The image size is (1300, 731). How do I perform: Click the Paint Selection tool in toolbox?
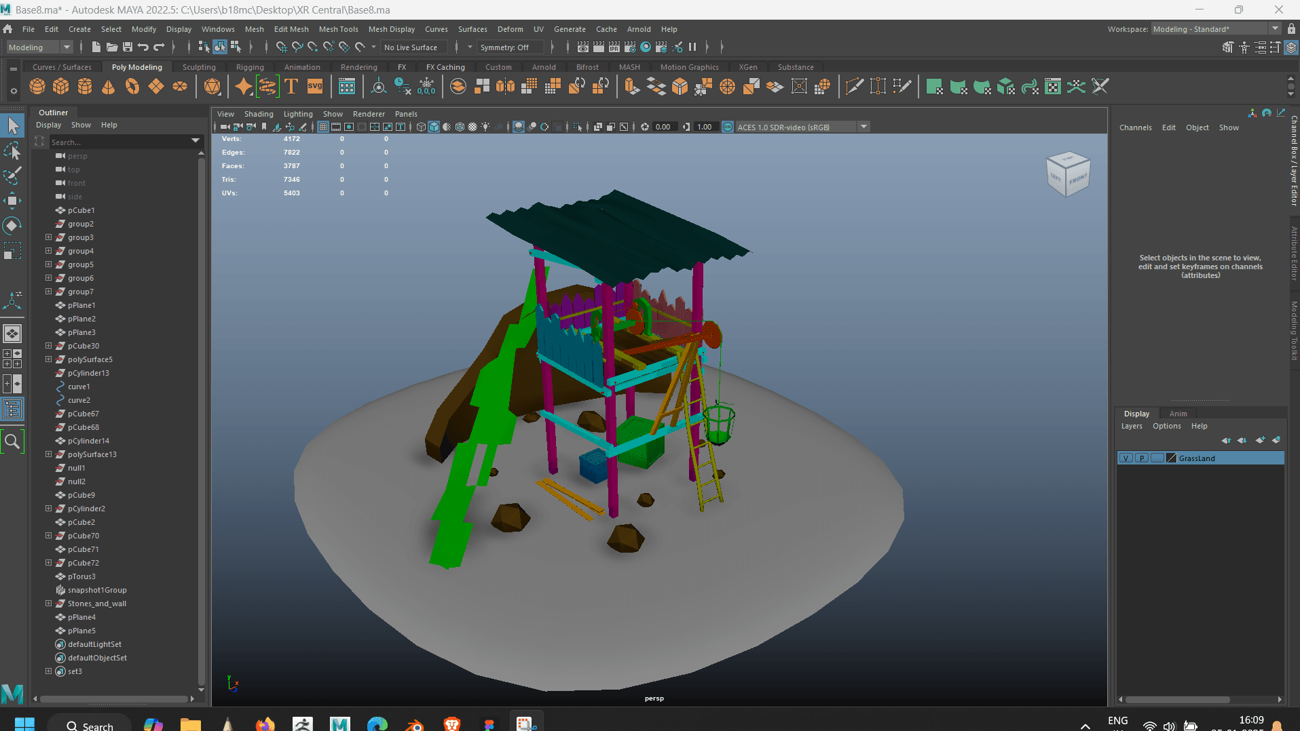coord(13,176)
